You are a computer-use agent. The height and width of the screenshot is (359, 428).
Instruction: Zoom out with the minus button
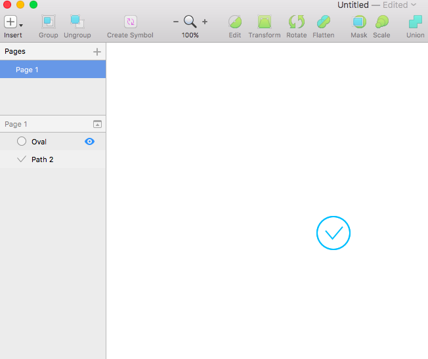[x=176, y=22]
